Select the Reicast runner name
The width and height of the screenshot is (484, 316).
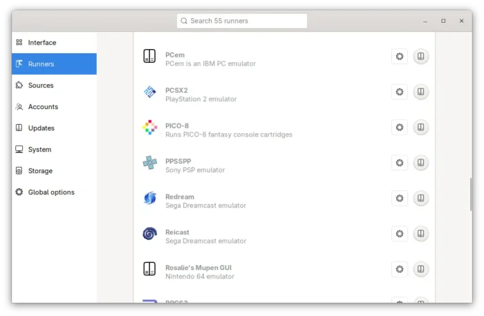(177, 232)
